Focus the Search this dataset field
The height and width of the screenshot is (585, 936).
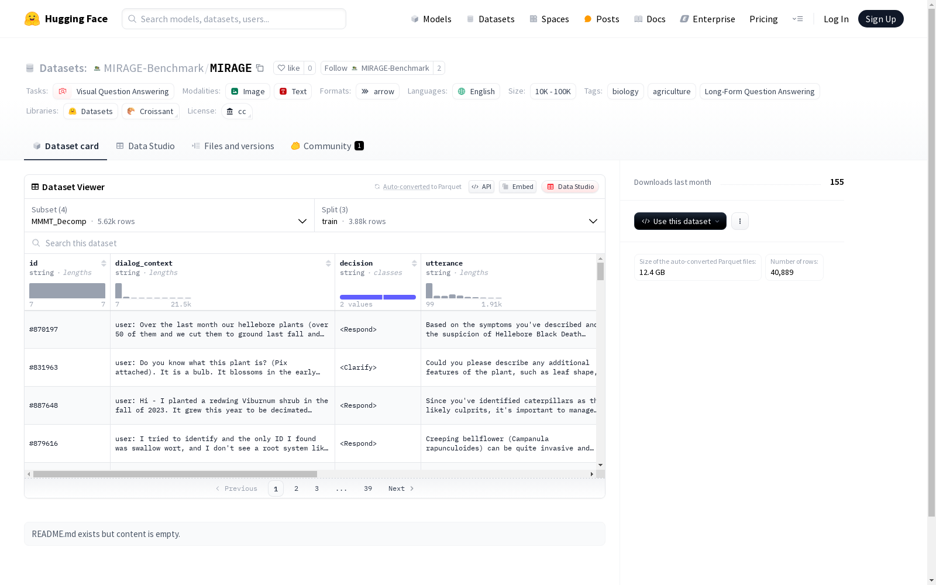[x=315, y=243]
